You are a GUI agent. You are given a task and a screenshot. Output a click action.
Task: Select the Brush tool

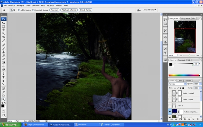(3, 48)
